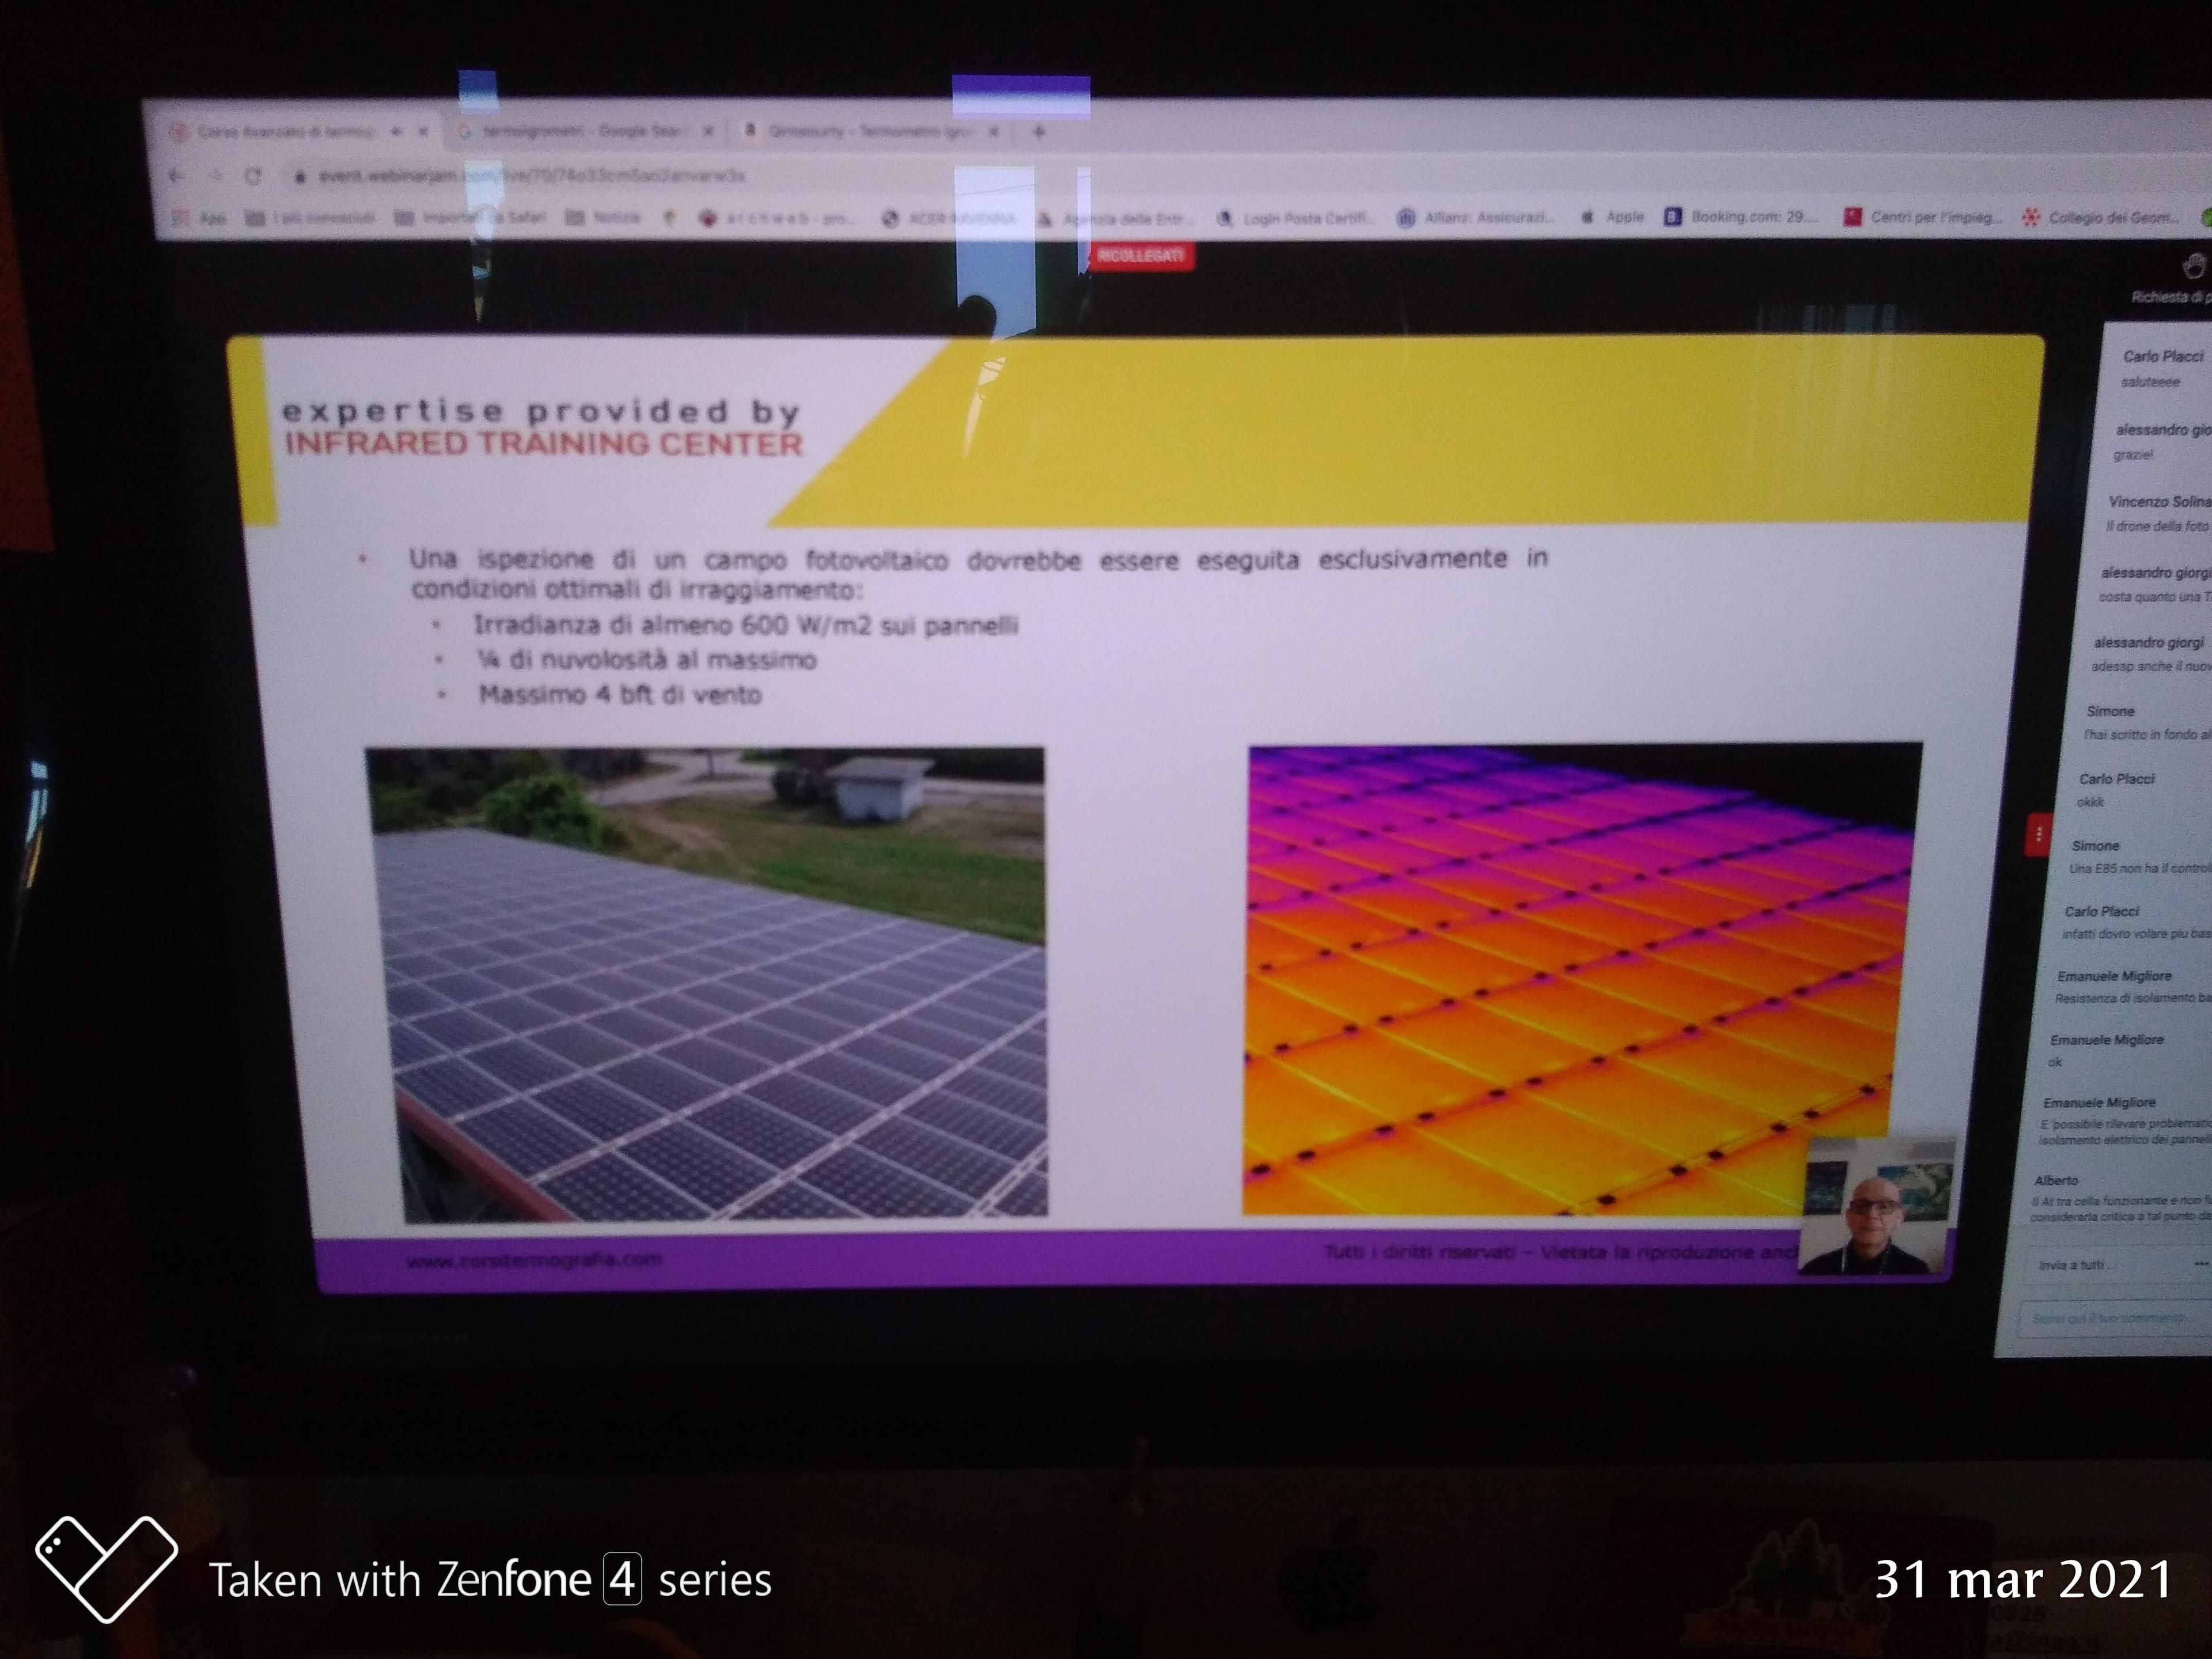The image size is (2212, 1659).
Task: Expand the 'Notizie' bookmarks folder
Action: click(x=603, y=217)
